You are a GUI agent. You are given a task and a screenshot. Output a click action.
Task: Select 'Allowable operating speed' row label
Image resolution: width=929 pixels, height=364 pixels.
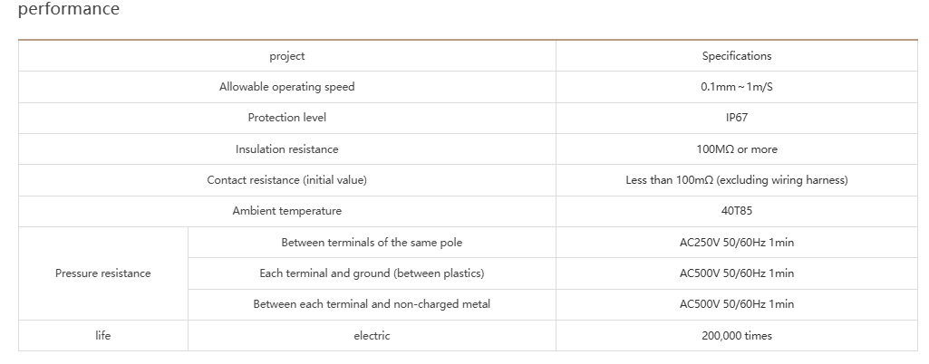[286, 87]
